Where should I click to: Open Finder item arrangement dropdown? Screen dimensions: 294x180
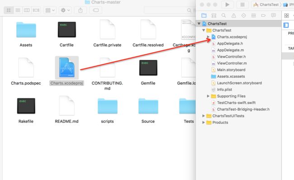pyautogui.click(x=50, y=10)
